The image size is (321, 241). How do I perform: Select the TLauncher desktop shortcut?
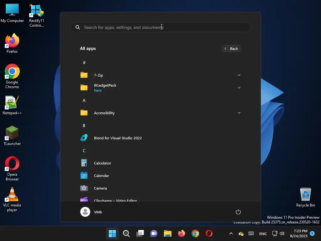pos(12,136)
